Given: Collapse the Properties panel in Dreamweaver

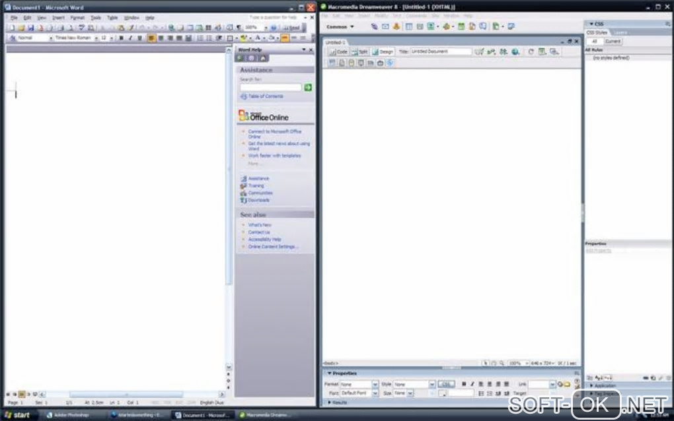Looking at the screenshot, I should (329, 373).
